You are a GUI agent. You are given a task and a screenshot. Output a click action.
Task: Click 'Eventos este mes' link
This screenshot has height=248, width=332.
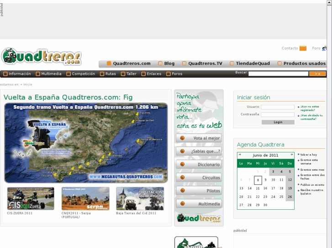coord(312,170)
